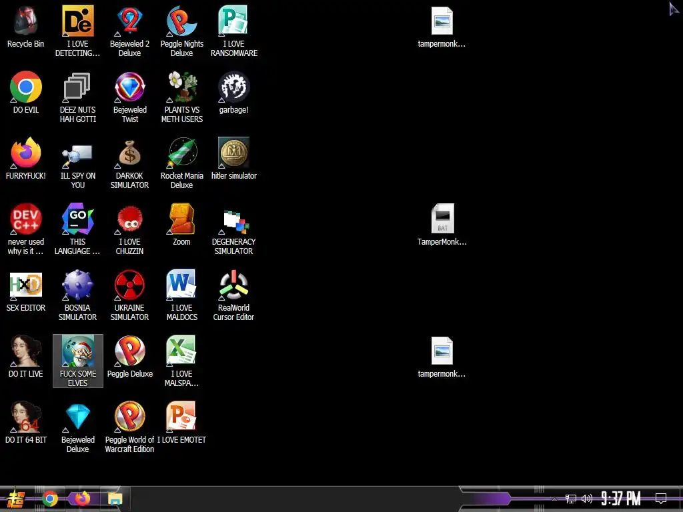Select the gold coin icon desktop shortcut

coord(233,153)
